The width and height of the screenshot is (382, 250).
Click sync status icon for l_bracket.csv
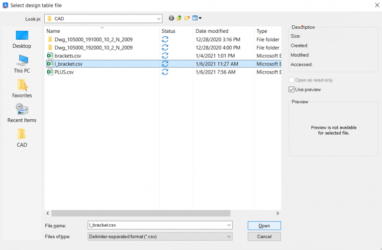pos(165,64)
